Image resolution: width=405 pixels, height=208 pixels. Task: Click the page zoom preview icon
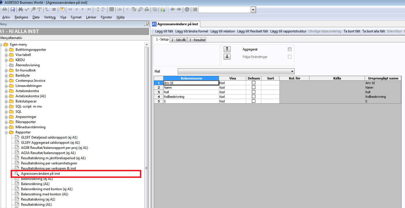tap(140, 9)
